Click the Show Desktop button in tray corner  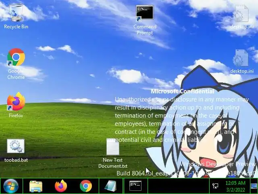(254, 186)
